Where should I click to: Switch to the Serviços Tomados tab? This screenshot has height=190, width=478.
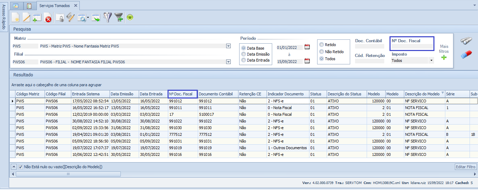(54, 6)
